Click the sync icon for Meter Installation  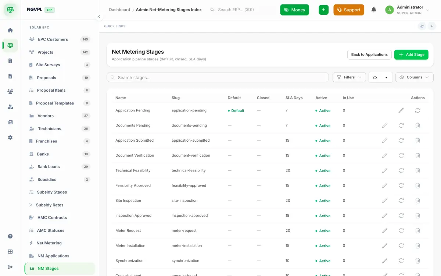401,246
